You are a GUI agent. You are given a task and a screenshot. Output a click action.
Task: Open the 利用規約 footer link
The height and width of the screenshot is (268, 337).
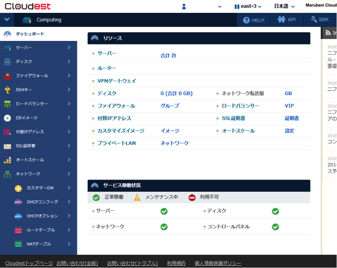point(176,263)
